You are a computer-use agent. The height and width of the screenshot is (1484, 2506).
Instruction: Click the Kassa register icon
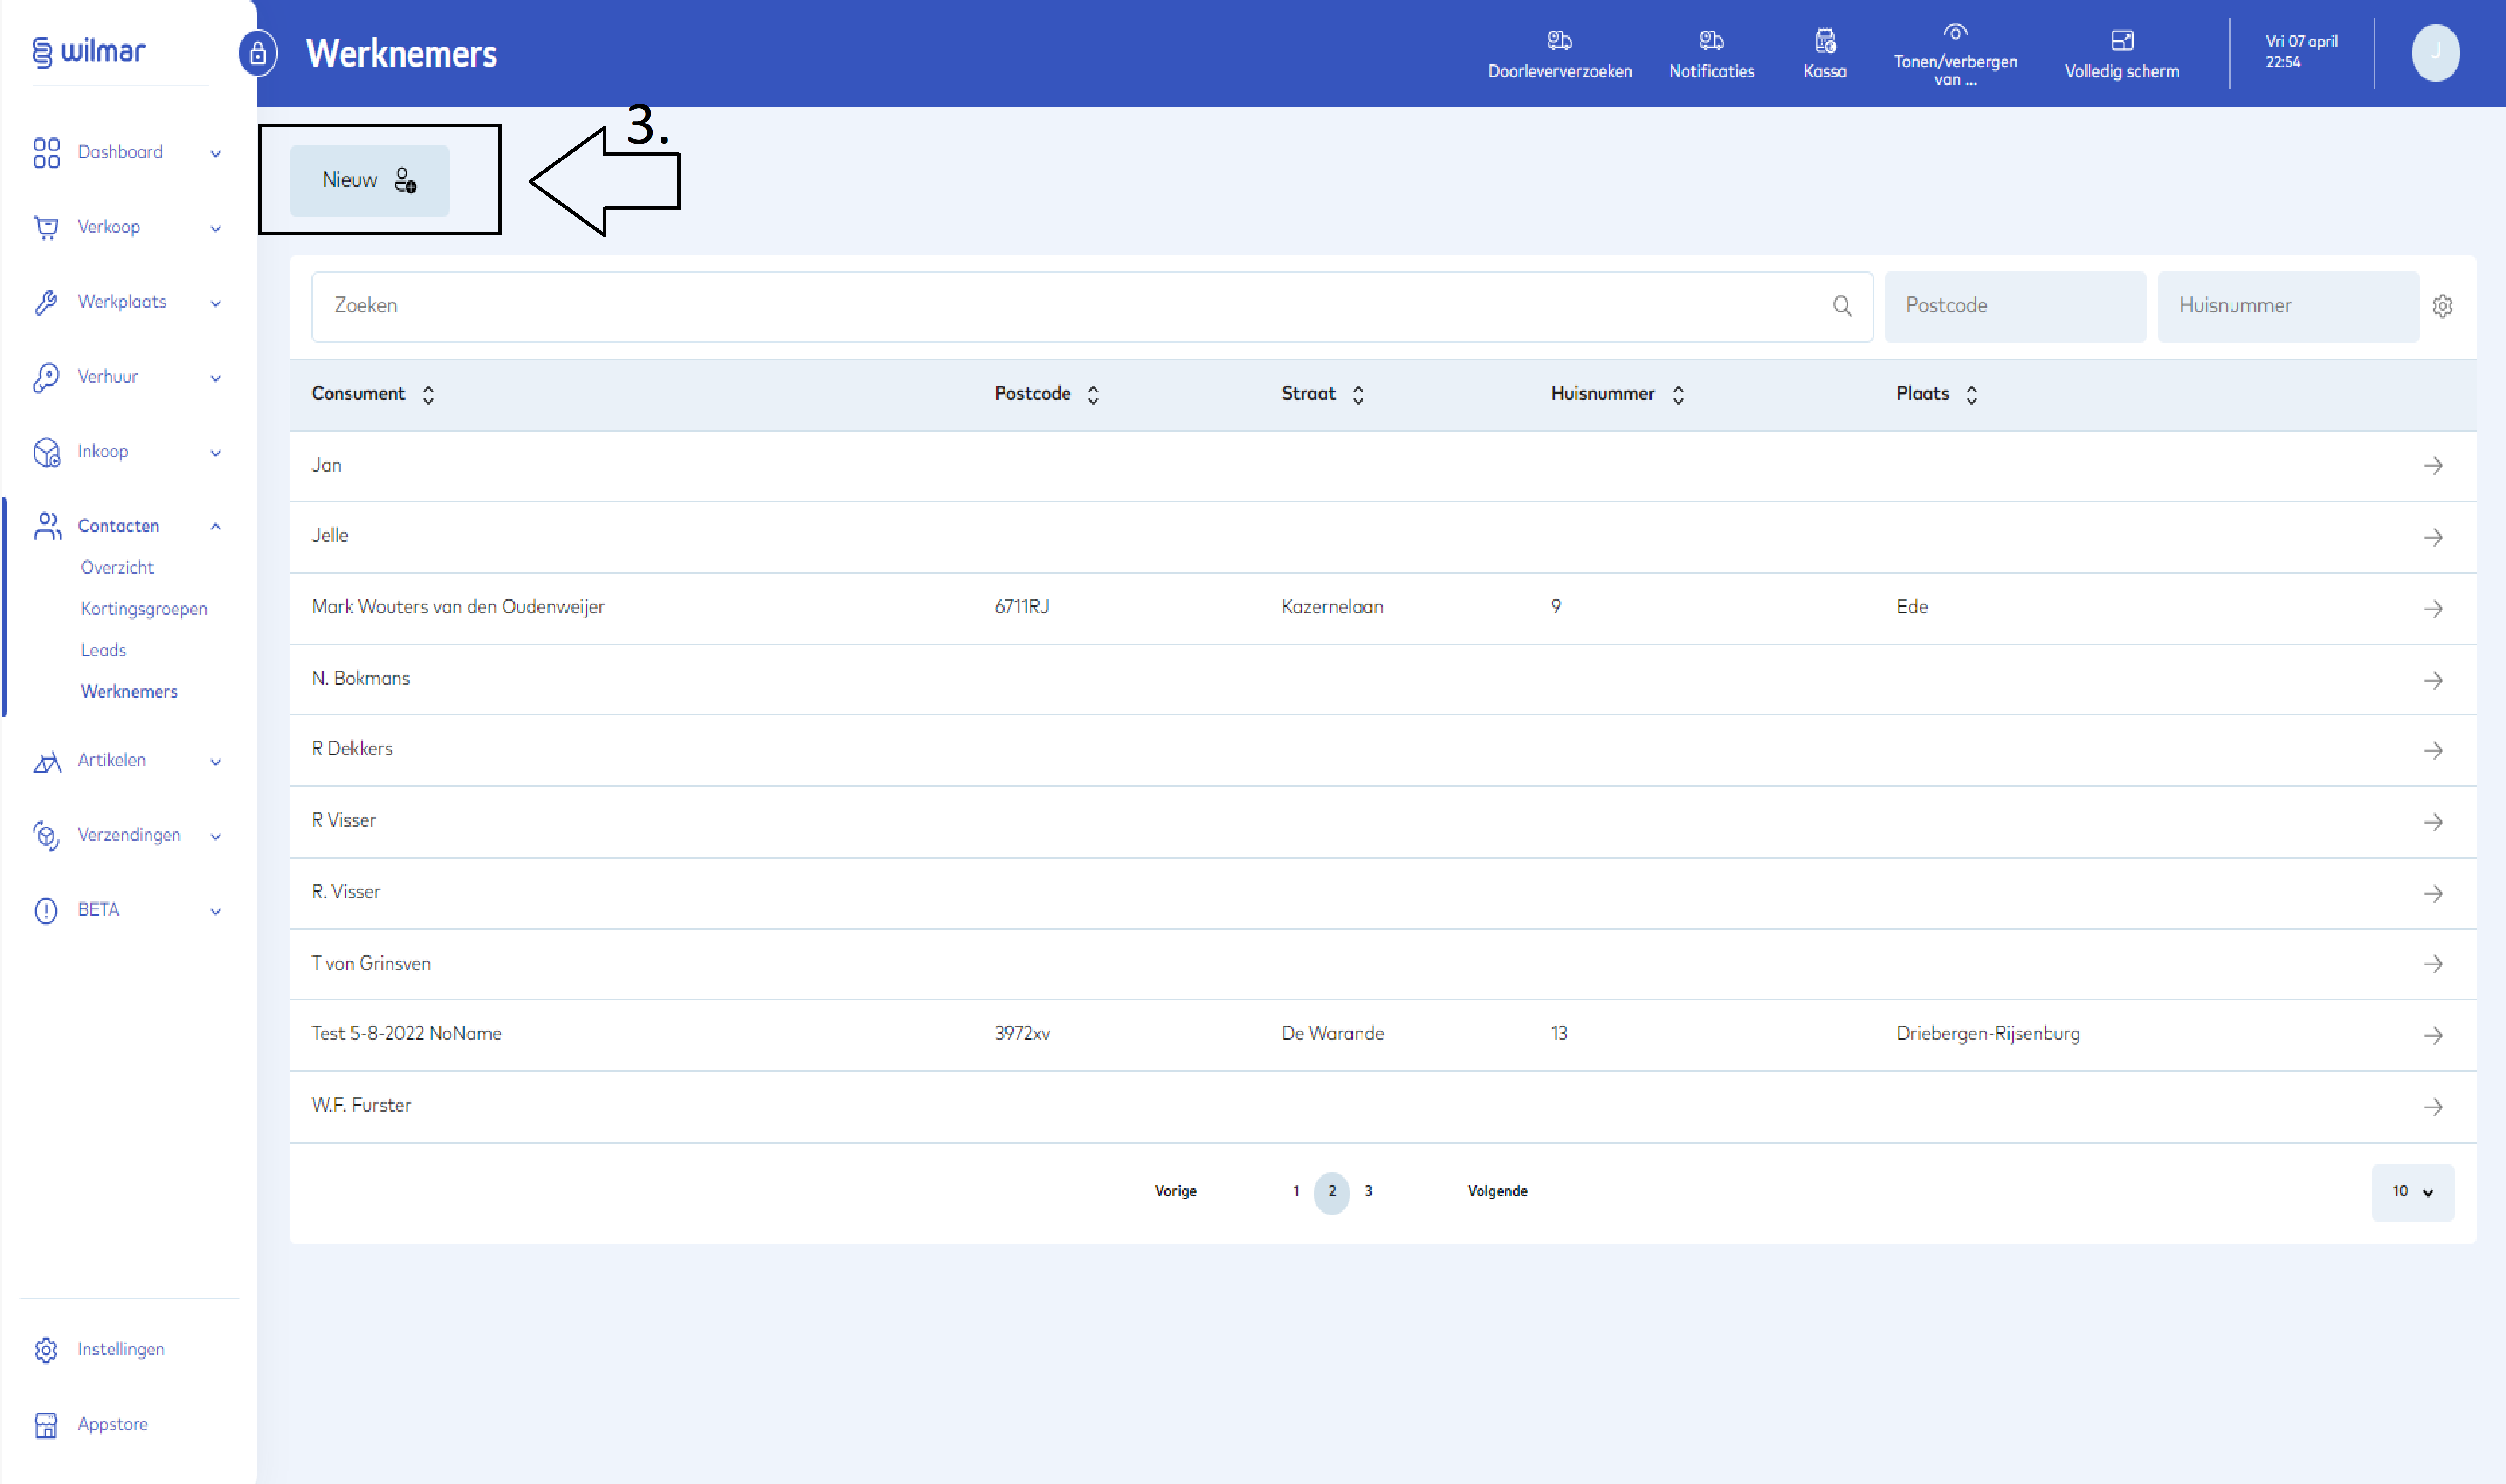coord(1824,53)
